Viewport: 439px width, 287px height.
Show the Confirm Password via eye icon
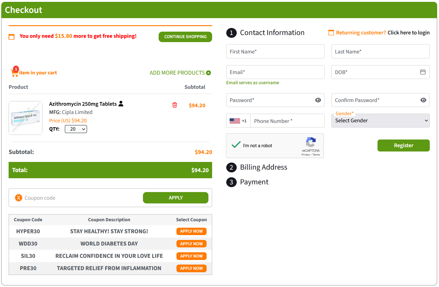tap(423, 100)
